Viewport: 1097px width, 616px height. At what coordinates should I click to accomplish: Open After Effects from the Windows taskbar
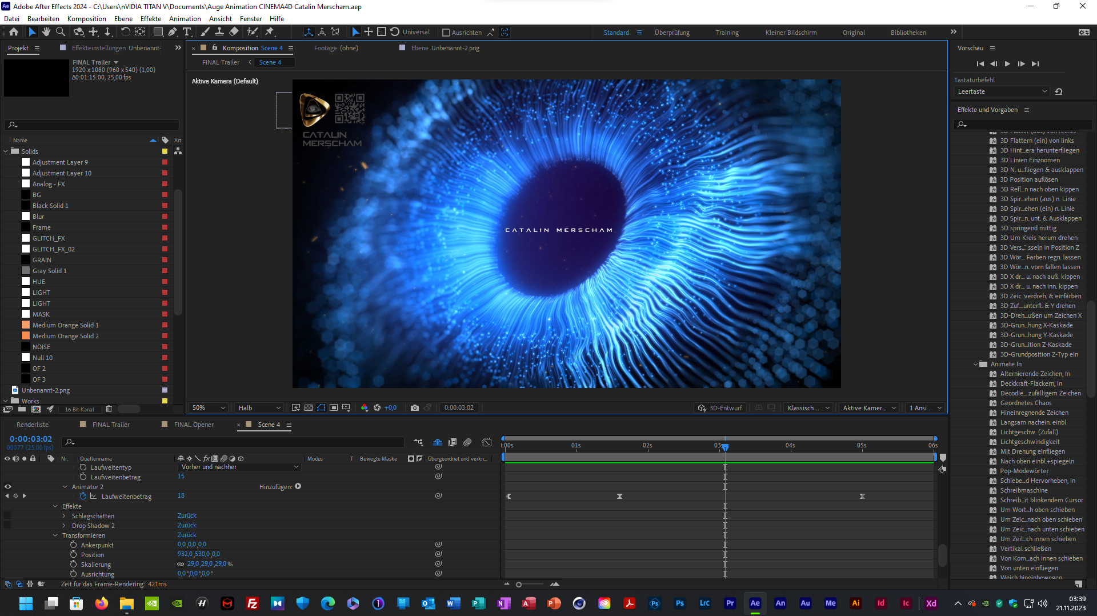tap(755, 603)
